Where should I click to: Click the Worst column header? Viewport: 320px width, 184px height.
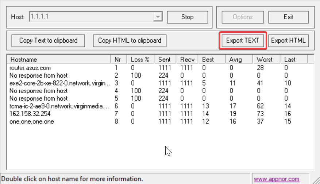(x=267, y=59)
